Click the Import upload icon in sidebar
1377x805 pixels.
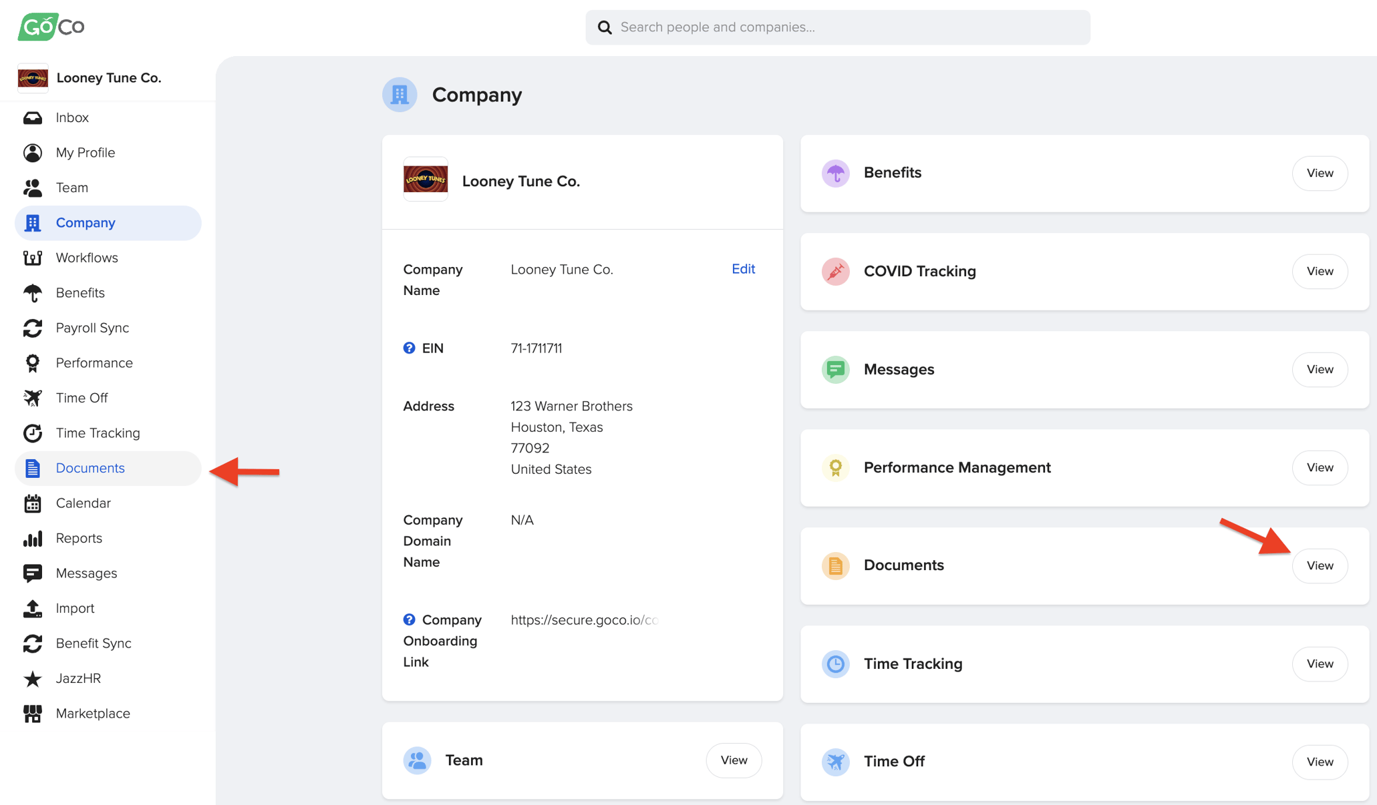pos(33,608)
